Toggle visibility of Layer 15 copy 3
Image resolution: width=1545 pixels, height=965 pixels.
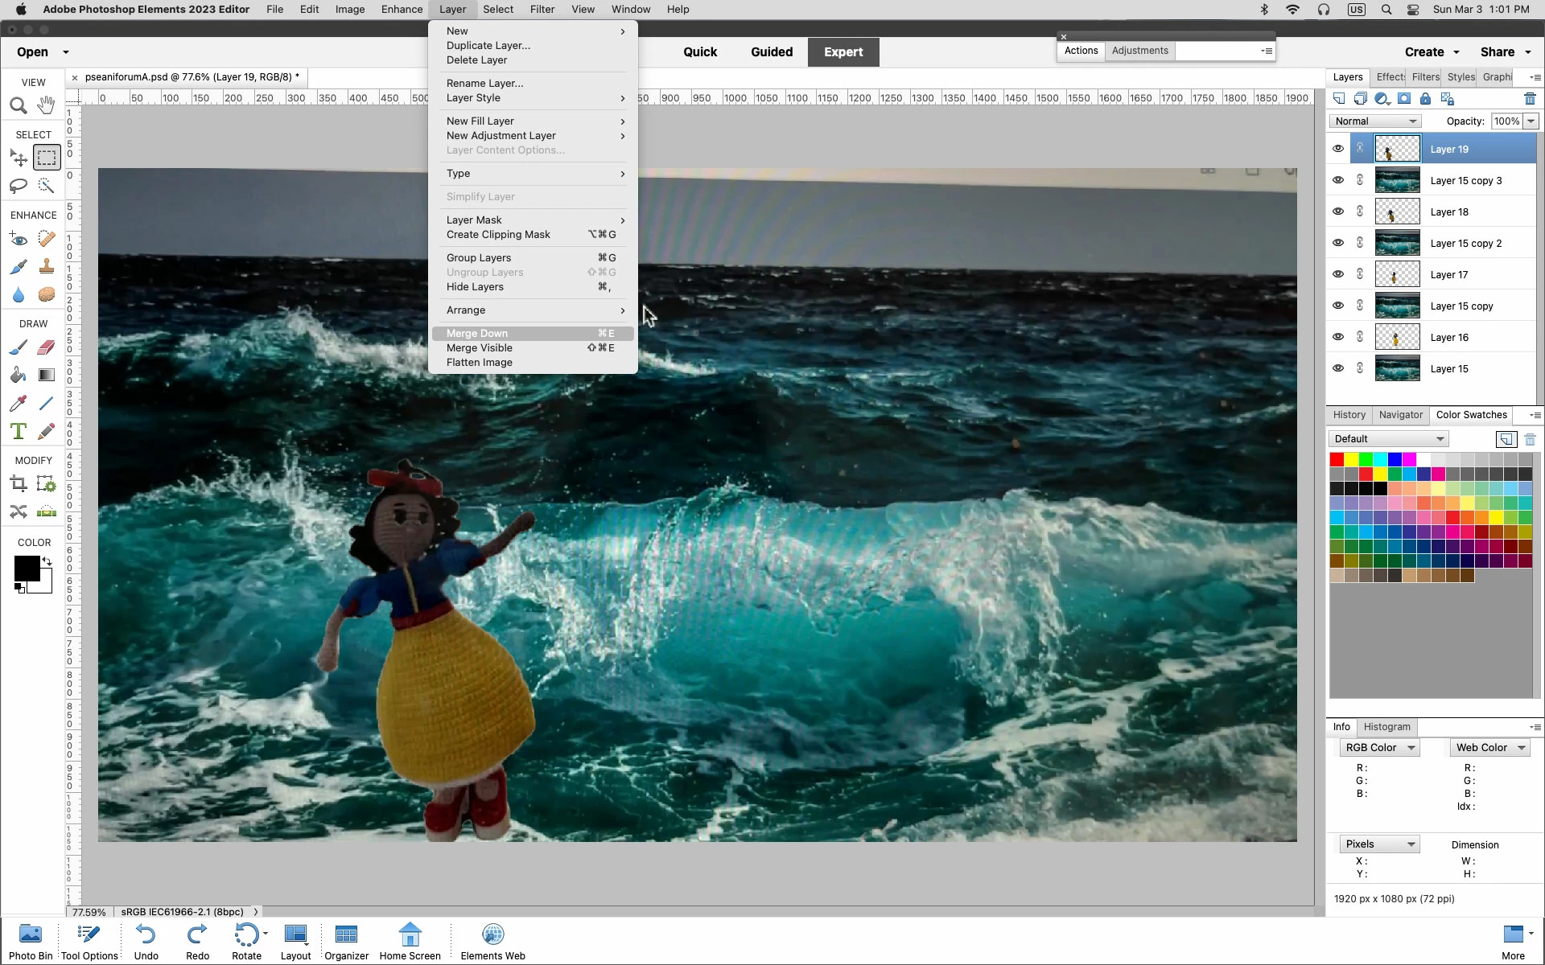coord(1337,180)
